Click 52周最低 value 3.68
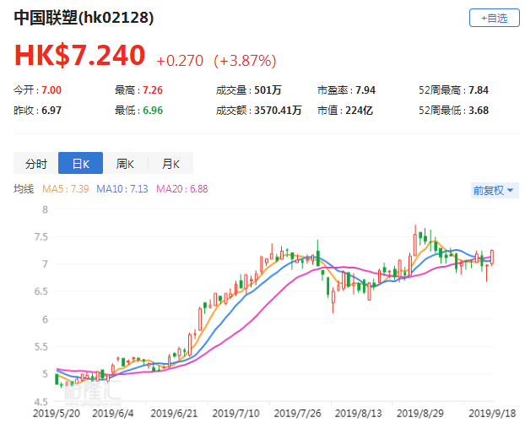Screen dimensions: 525x423 [479, 111]
